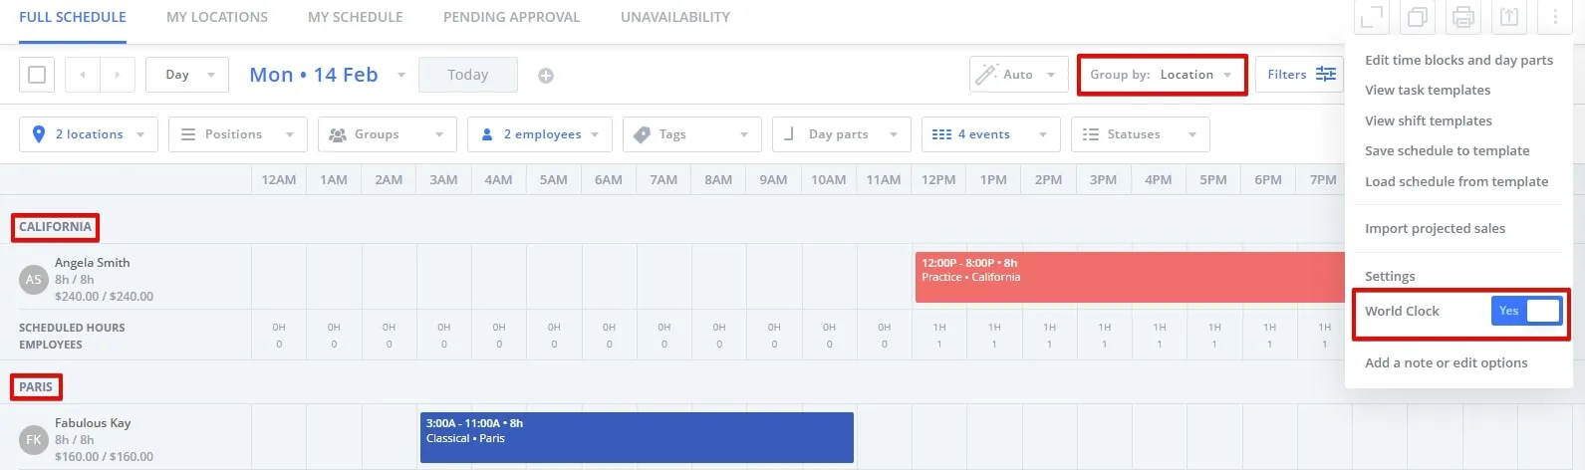Click the California location header
This screenshot has width=1585, height=470.
click(55, 227)
